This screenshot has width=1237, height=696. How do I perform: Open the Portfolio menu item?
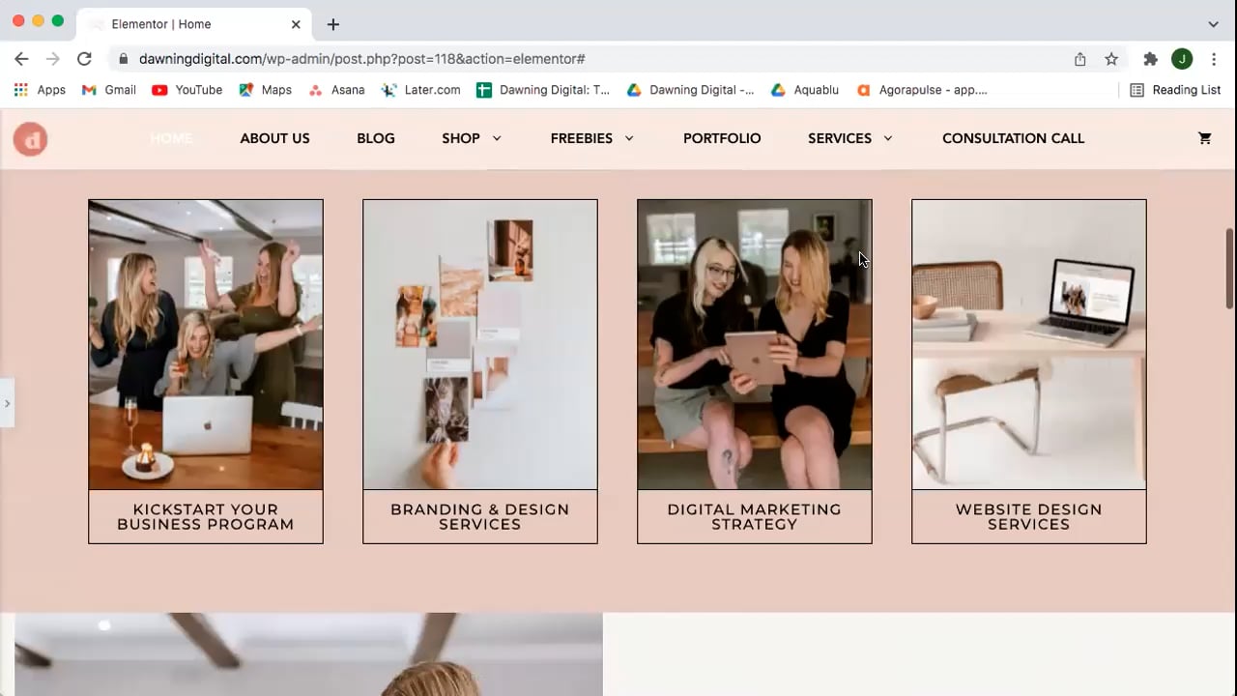point(722,138)
